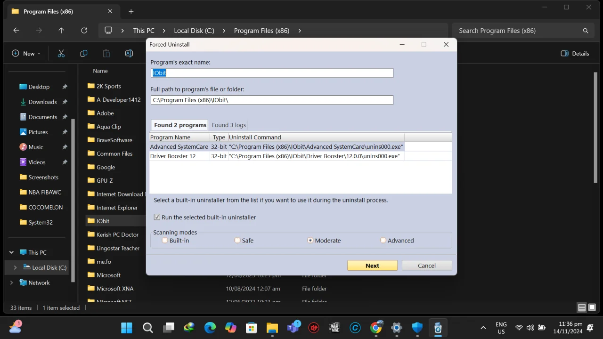Open Windows Security shield on taskbar
This screenshot has height=339, width=603.
[417, 327]
